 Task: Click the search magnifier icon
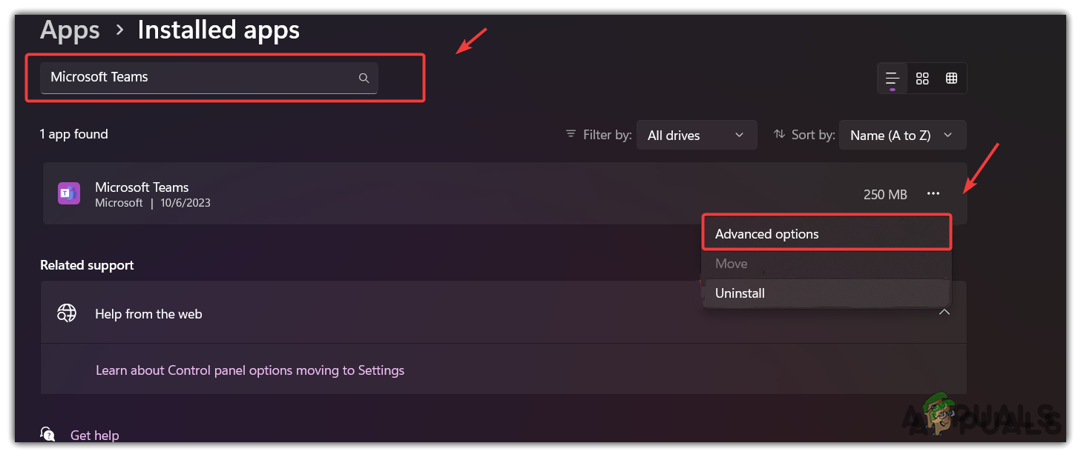pyautogui.click(x=364, y=78)
